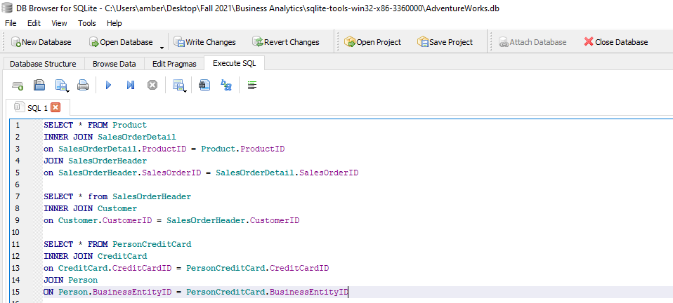Click Attach Database button
The image size is (673, 303).
pyautogui.click(x=532, y=42)
